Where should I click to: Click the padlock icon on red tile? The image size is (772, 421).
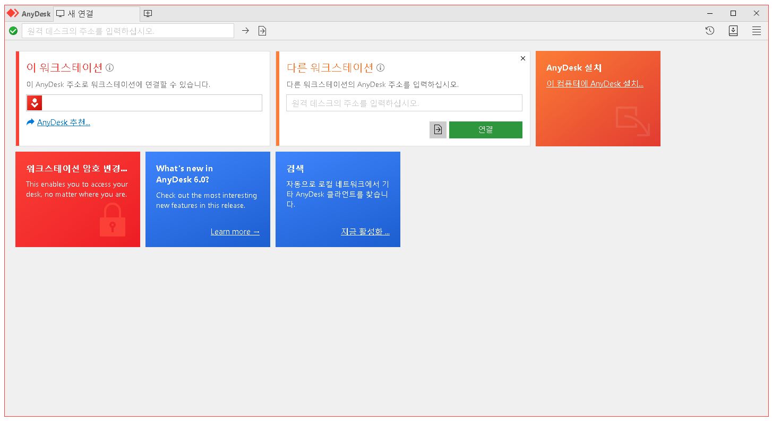(113, 220)
